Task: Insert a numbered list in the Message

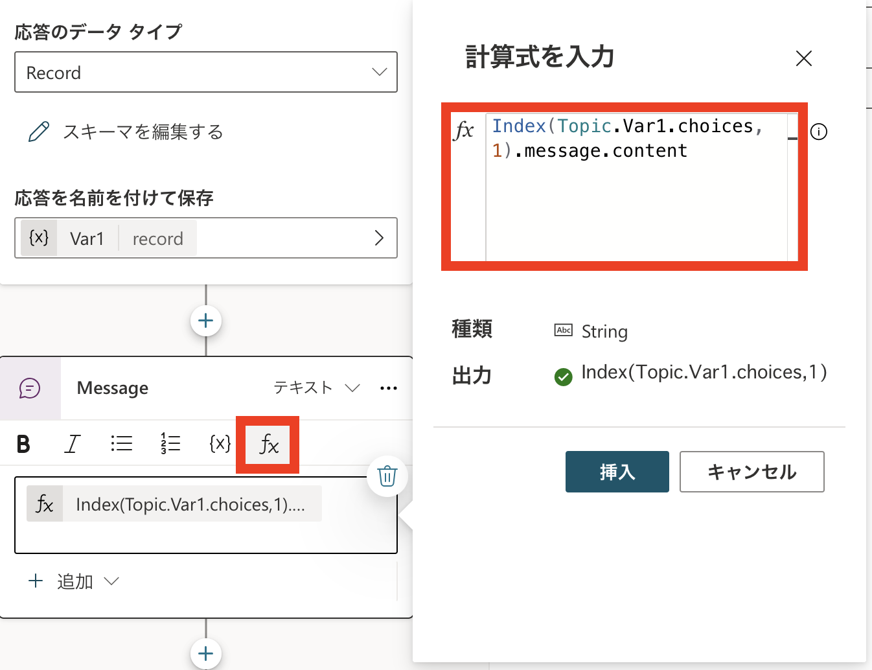Action: pyautogui.click(x=170, y=444)
